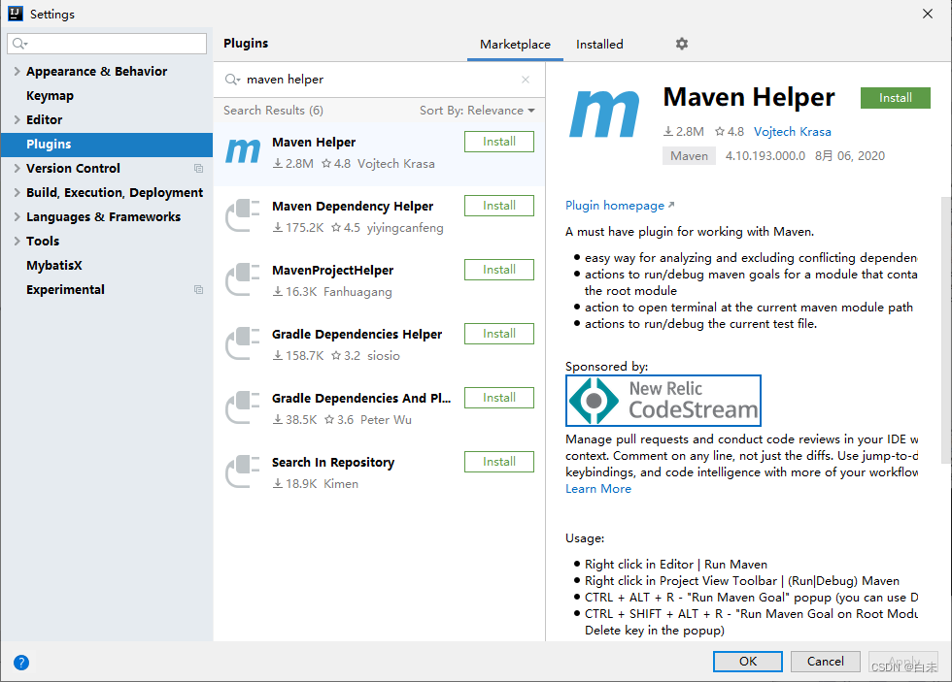Expand Languages & Frameworks node
952x682 pixels.
coord(17,217)
